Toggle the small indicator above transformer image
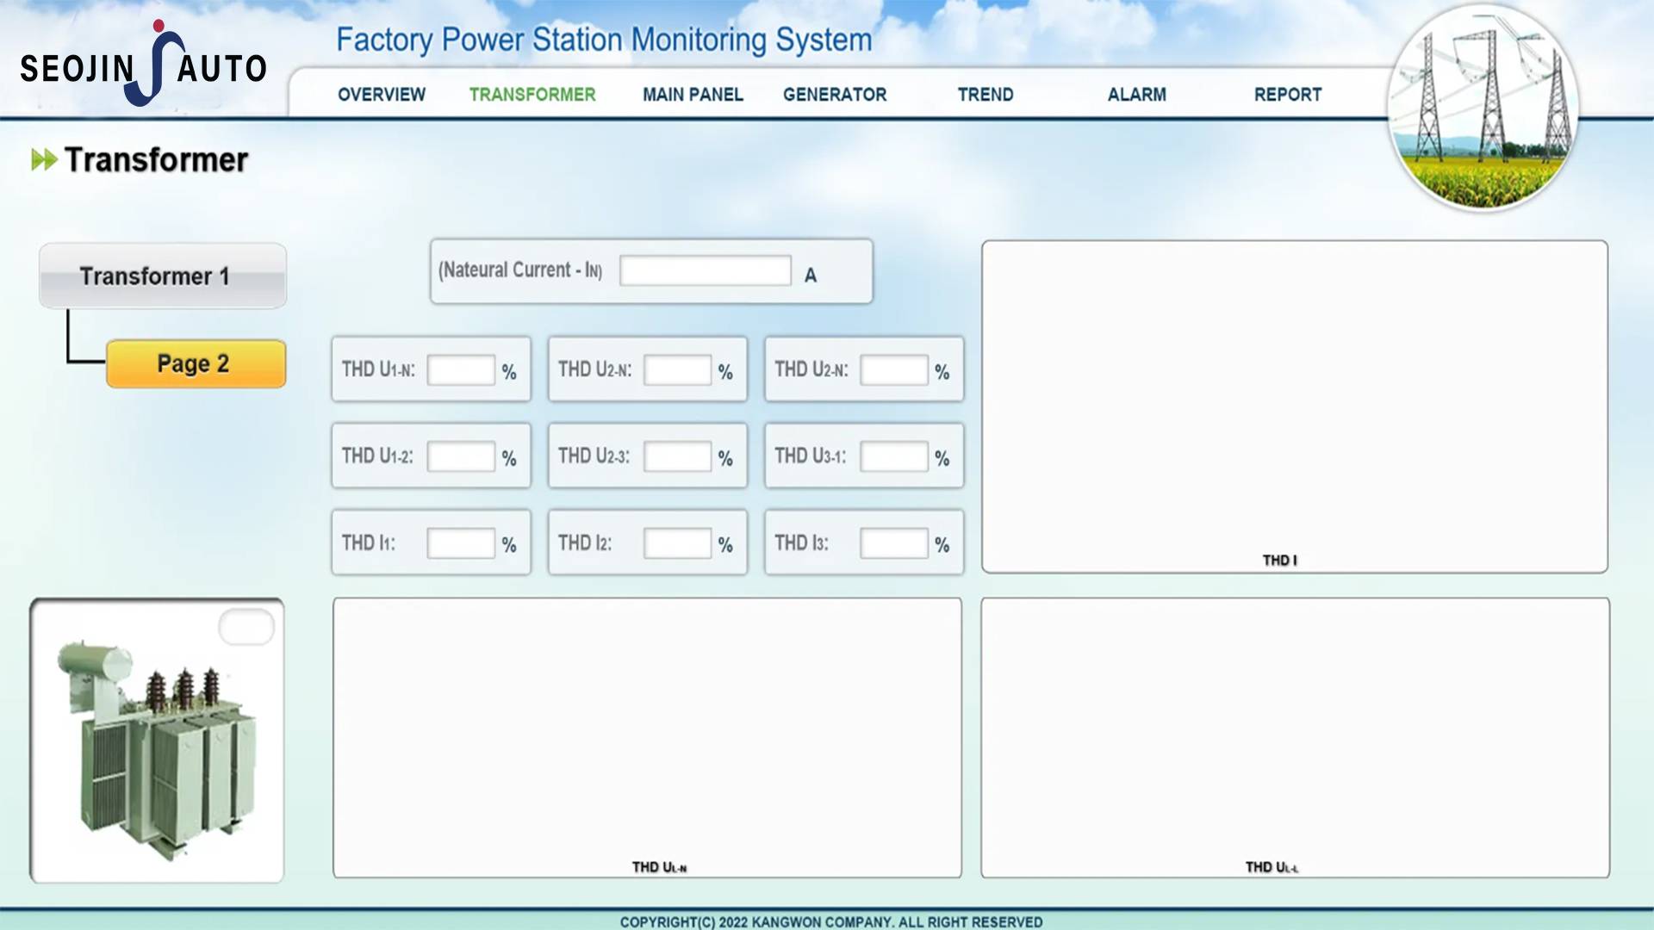This screenshot has width=1654, height=930. click(x=246, y=627)
